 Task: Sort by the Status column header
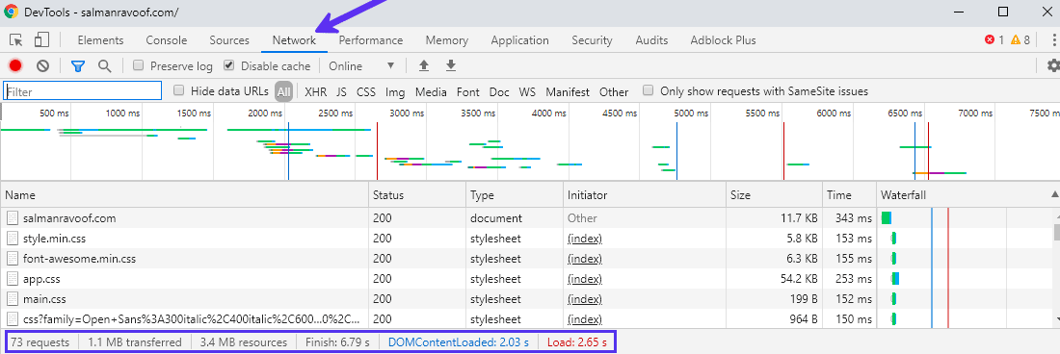click(x=417, y=195)
